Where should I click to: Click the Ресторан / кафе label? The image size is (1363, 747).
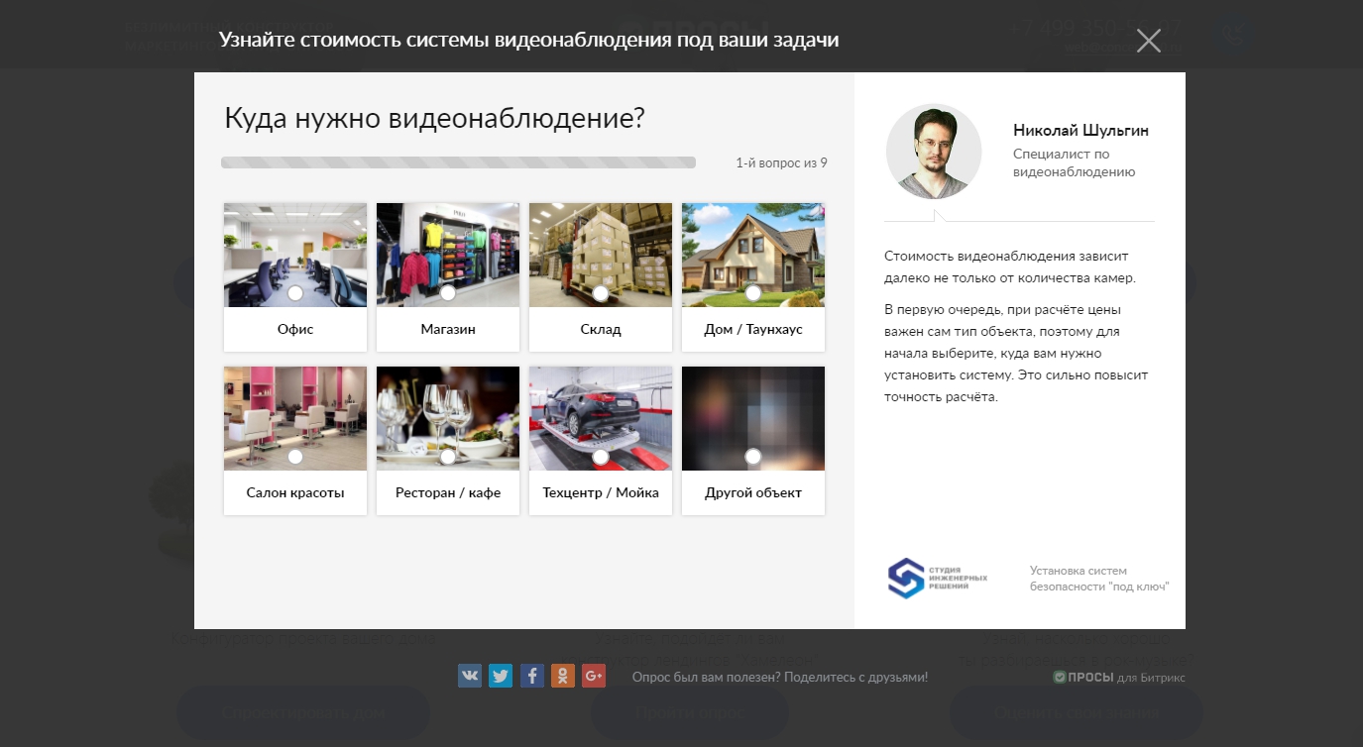(x=448, y=492)
